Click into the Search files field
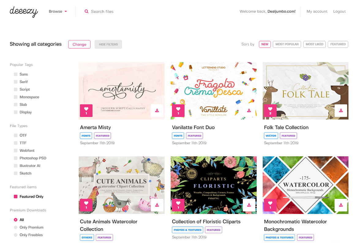This screenshot has width=355, height=243. point(136,11)
